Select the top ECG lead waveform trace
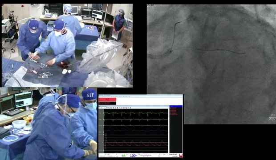The height and width of the screenshot is (160, 276). point(135,114)
